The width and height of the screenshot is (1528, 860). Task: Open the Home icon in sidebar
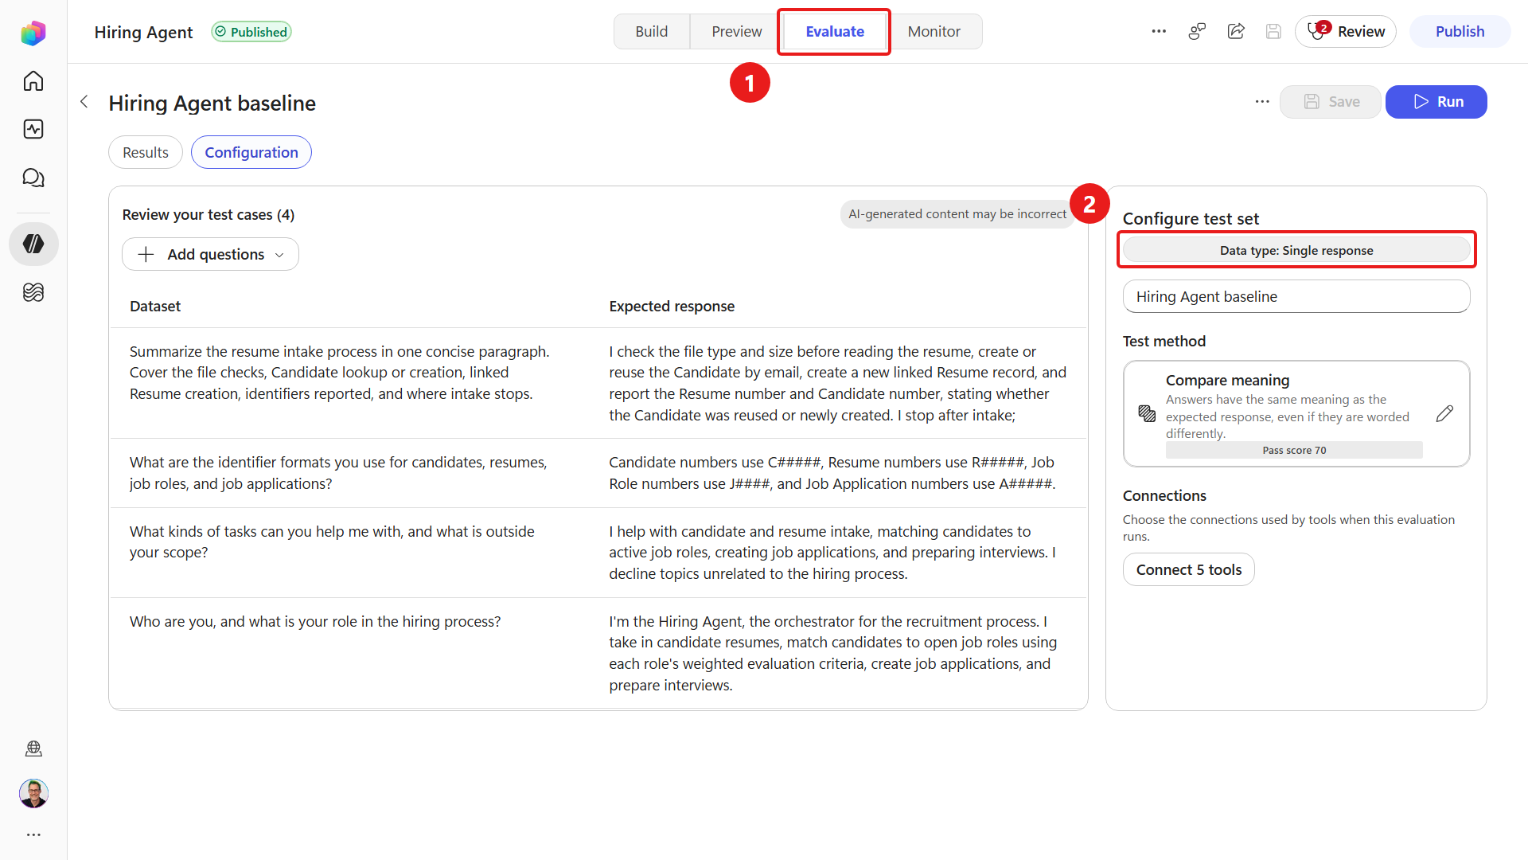pos(33,81)
